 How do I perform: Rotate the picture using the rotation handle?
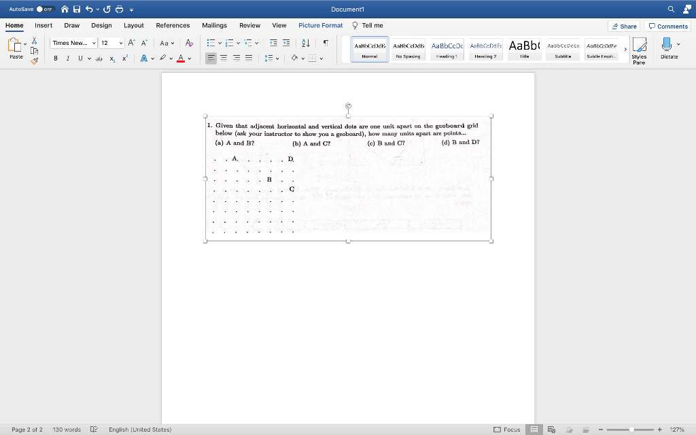(x=348, y=105)
